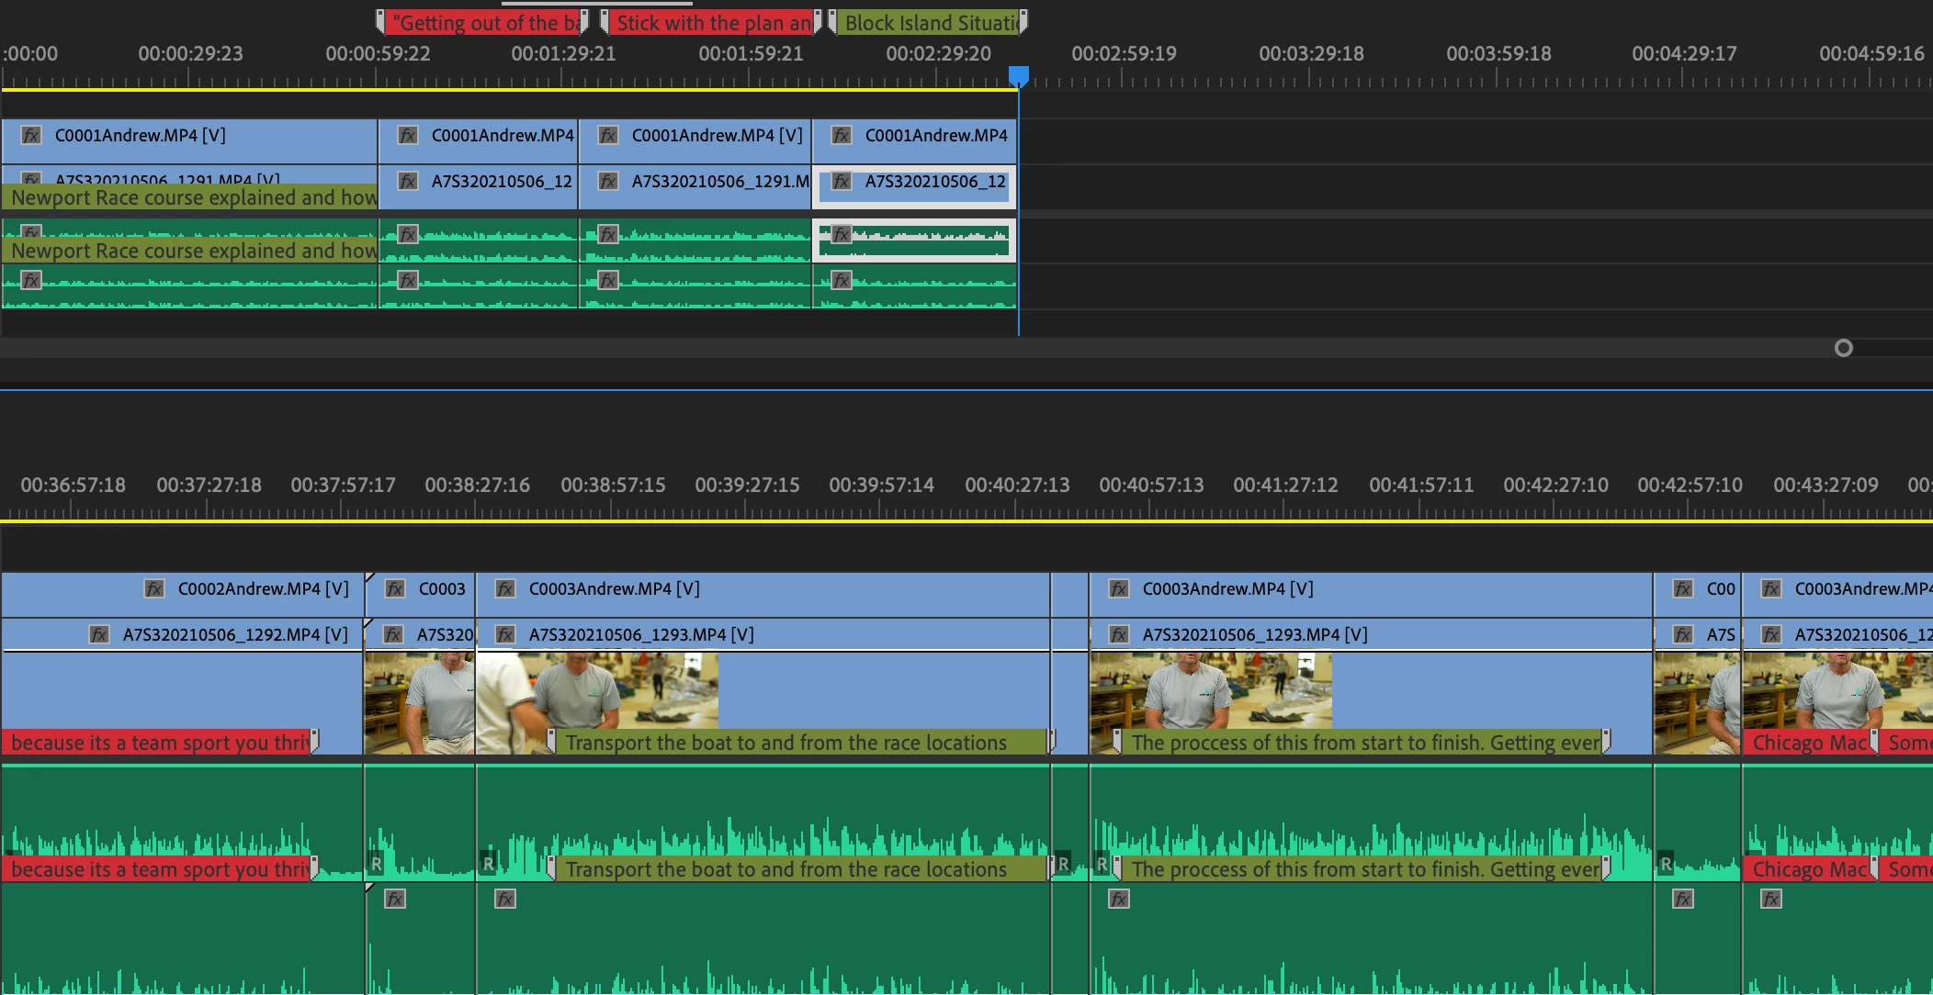Viewport: 1933px width, 995px height.
Task: Click the R badge on the short C0003 audio clip
Action: (x=376, y=863)
